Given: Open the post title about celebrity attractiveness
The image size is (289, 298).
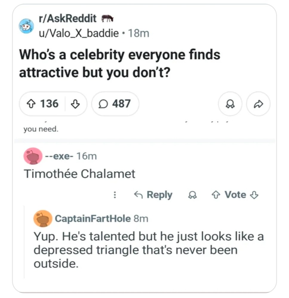Looking at the screenshot, I should point(119,63).
